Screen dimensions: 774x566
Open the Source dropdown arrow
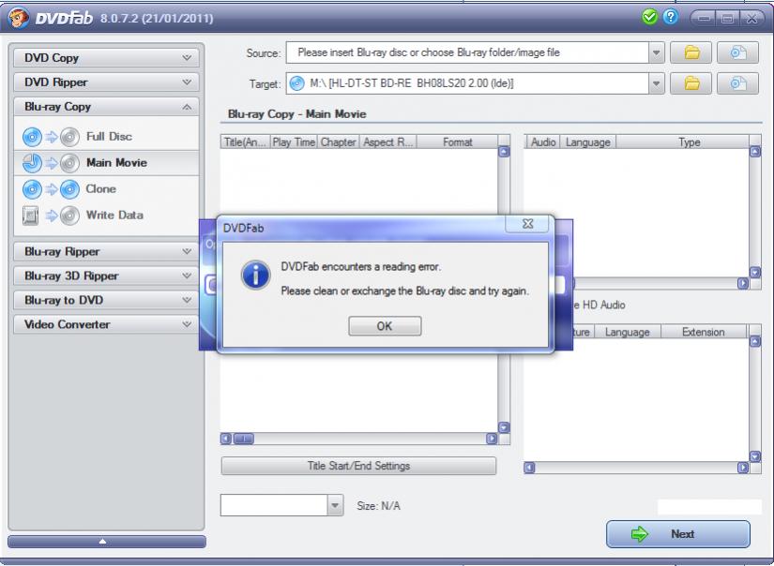(656, 52)
